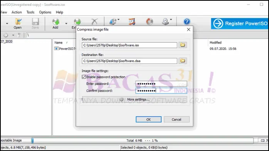Click the Save toolbar icon
The image size is (269, 151).
tap(35, 23)
